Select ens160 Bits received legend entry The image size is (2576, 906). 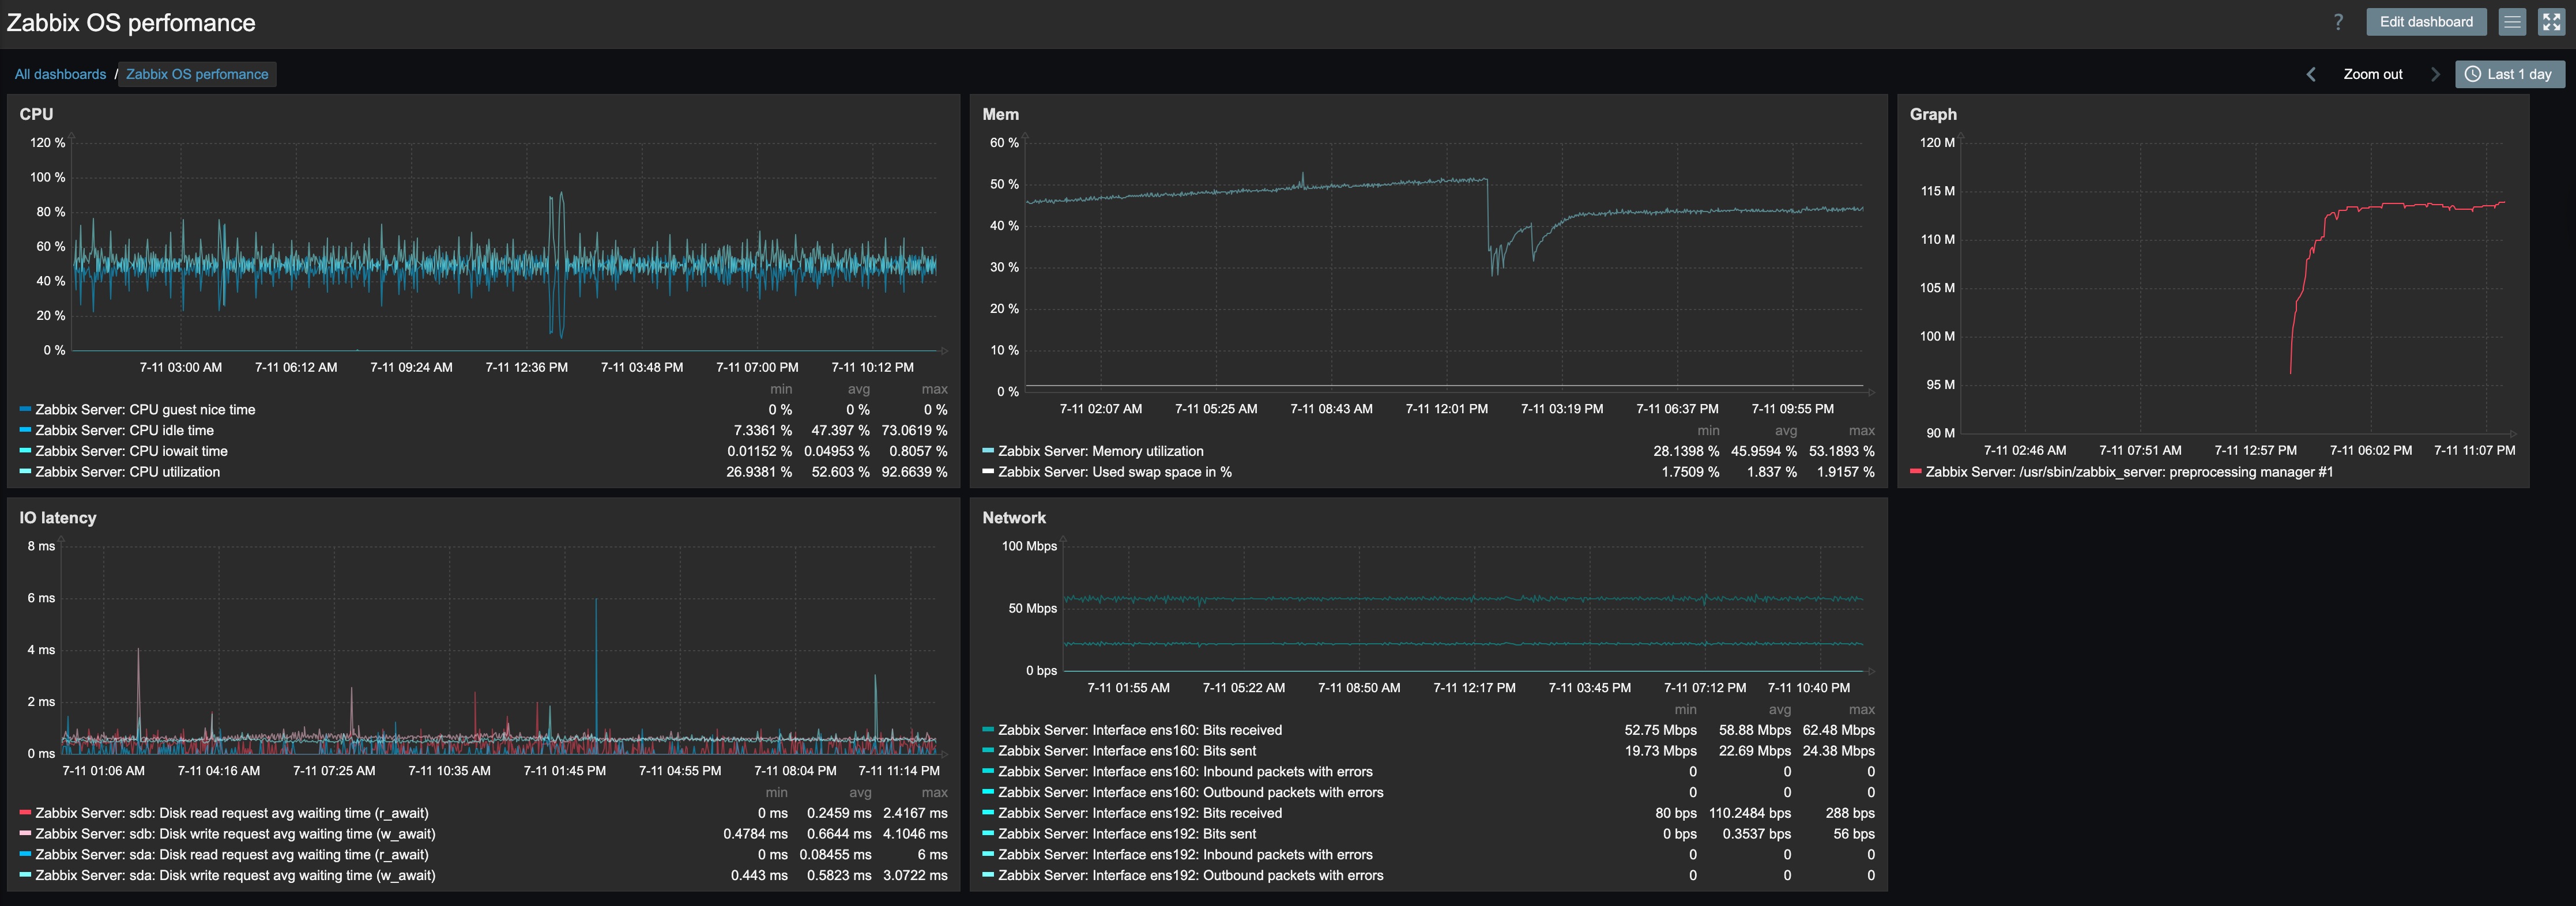(1140, 730)
